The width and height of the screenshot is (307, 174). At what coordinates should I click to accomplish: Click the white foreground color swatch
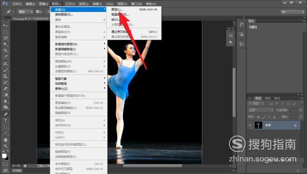4,155
